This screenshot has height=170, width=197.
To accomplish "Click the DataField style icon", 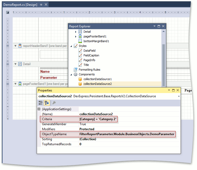I will point(80,51).
